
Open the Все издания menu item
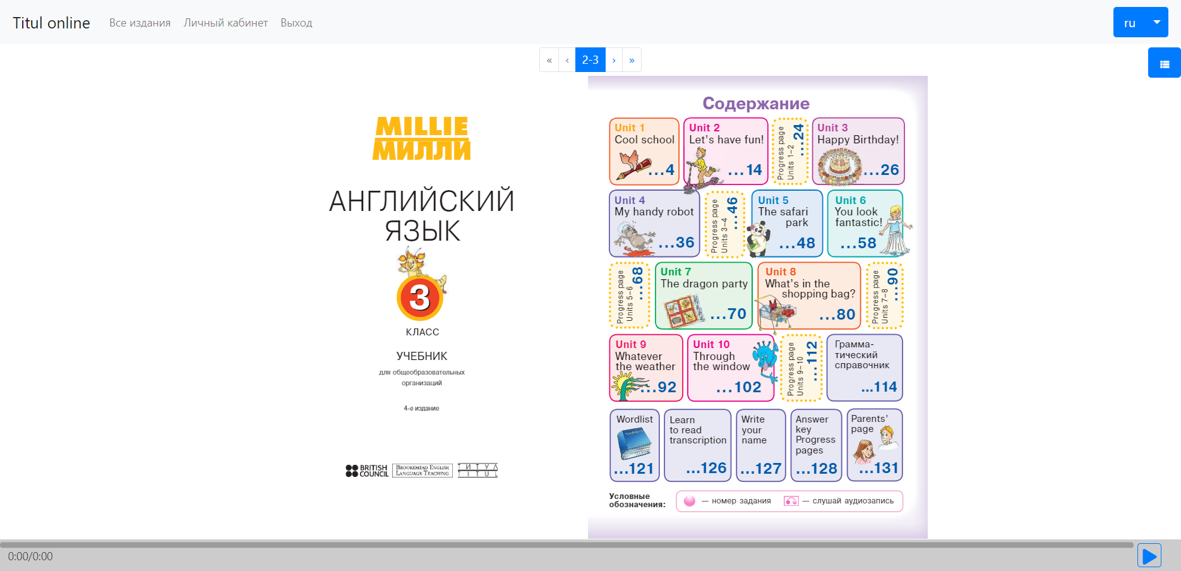click(x=140, y=23)
